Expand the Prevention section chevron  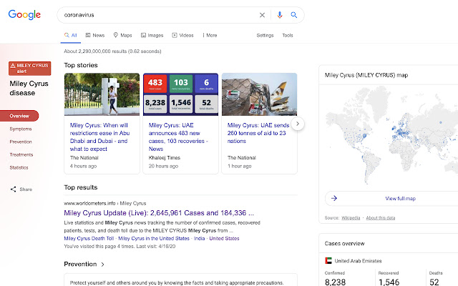[x=102, y=265]
